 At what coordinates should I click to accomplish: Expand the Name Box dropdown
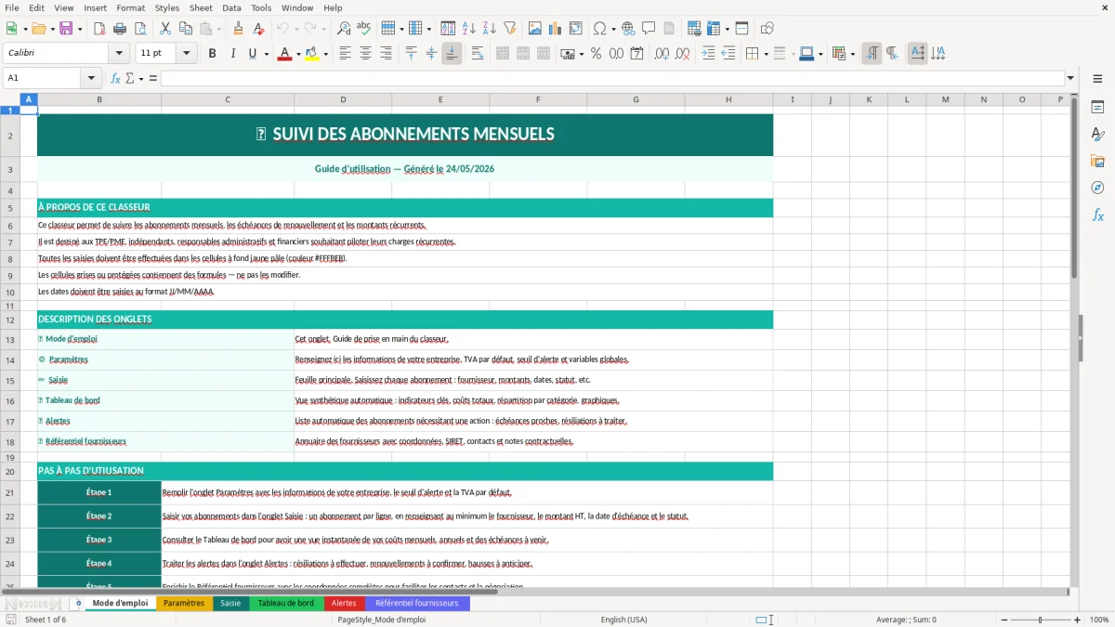click(91, 78)
